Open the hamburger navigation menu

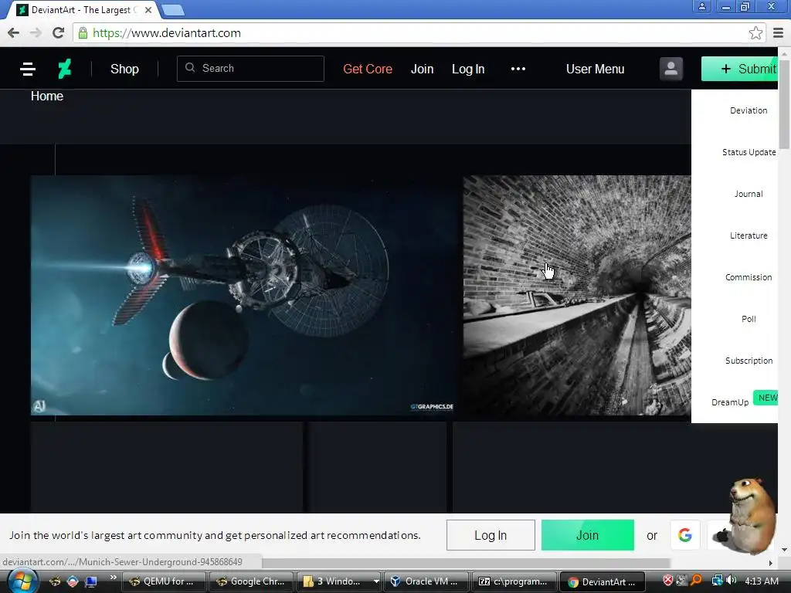pos(28,69)
